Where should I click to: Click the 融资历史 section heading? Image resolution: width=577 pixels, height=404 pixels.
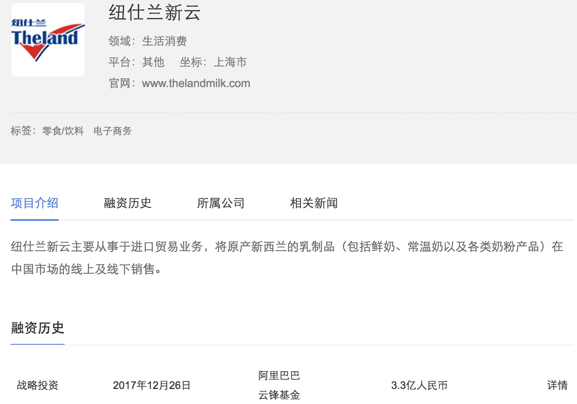point(38,328)
